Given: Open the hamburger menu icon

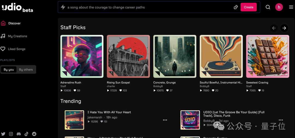Looking at the screenshot, I should (291, 7).
